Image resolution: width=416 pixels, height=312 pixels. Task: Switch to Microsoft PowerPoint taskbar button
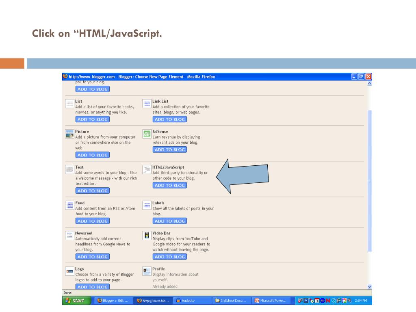271,301
